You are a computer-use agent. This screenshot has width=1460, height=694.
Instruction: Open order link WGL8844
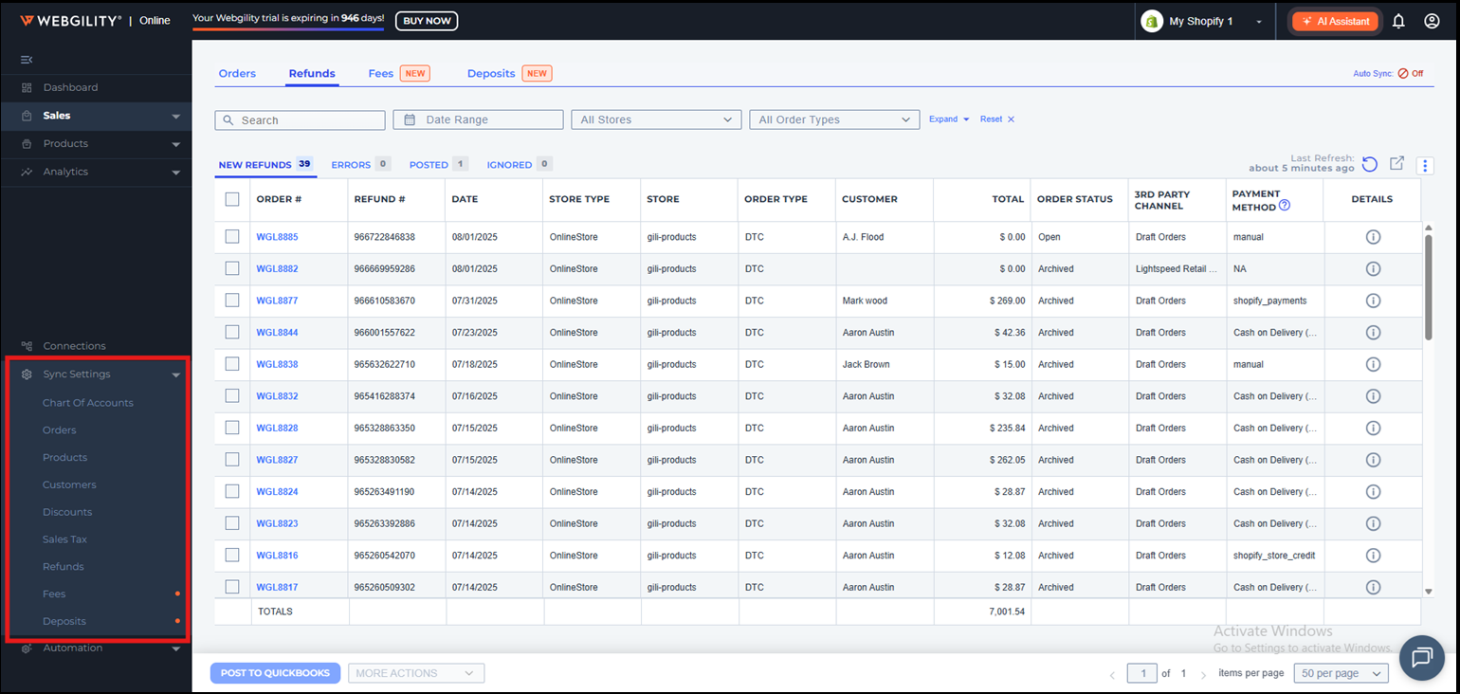277,333
